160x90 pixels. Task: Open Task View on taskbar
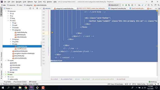(14, 88)
